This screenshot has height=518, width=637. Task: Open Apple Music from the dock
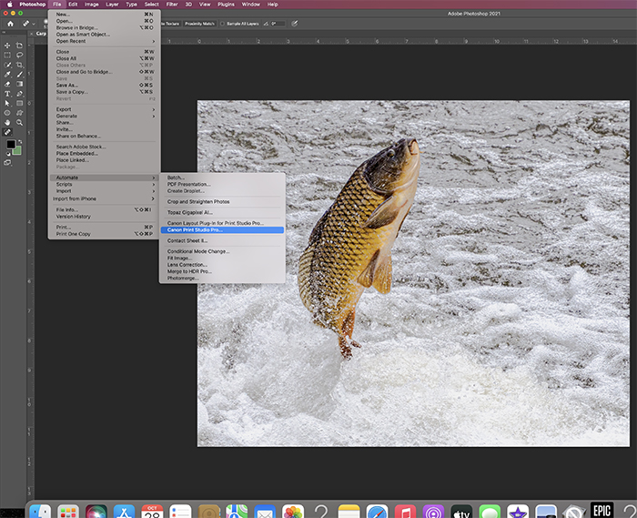tap(405, 512)
